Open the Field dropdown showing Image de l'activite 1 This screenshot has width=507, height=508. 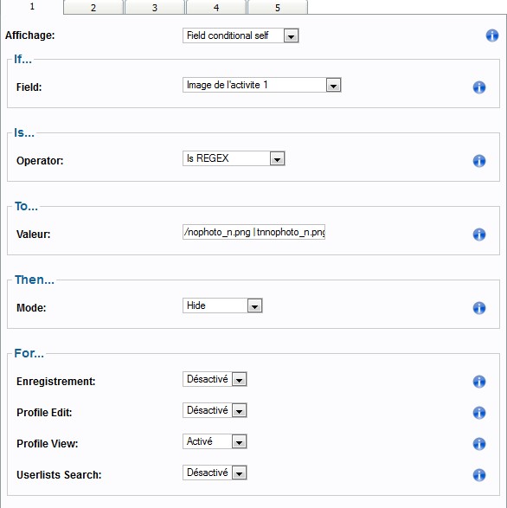[x=262, y=85]
